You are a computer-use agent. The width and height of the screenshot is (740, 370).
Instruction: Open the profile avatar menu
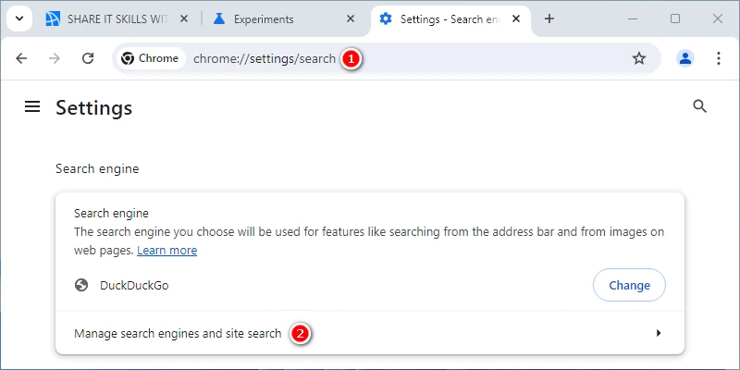(x=685, y=58)
